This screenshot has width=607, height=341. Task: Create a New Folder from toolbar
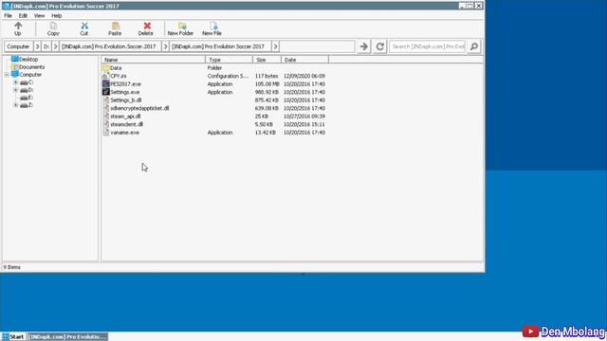(180, 29)
